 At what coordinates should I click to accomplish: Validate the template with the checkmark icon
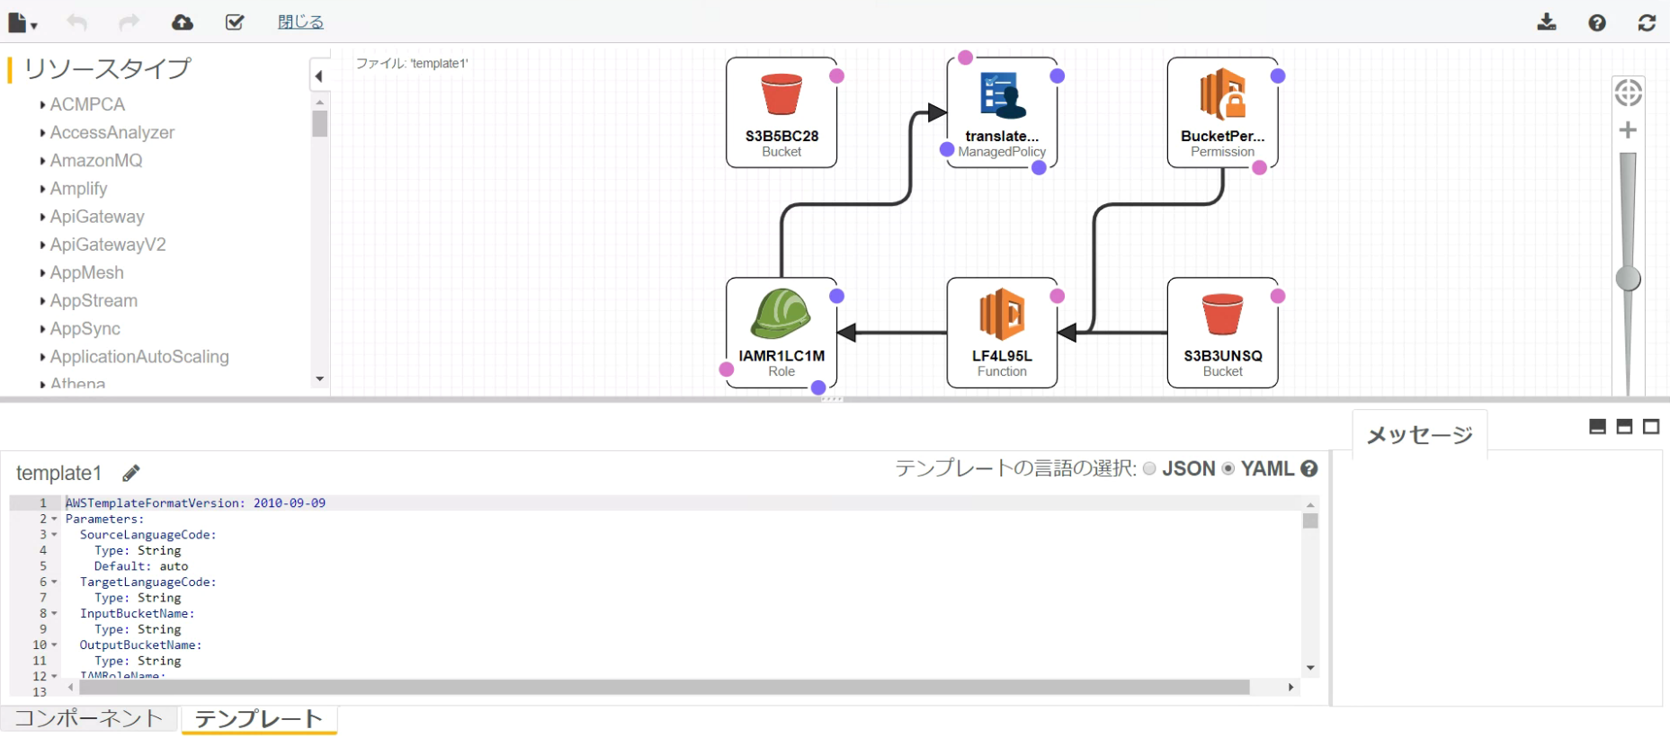click(235, 22)
